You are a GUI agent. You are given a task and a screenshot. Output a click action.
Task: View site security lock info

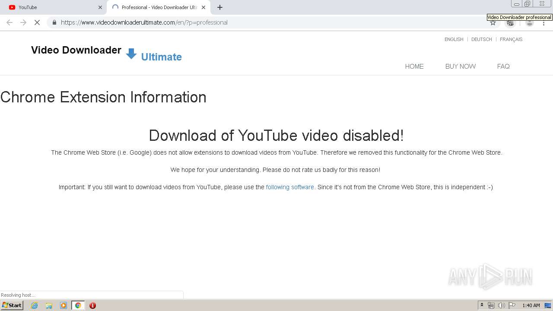coord(54,22)
